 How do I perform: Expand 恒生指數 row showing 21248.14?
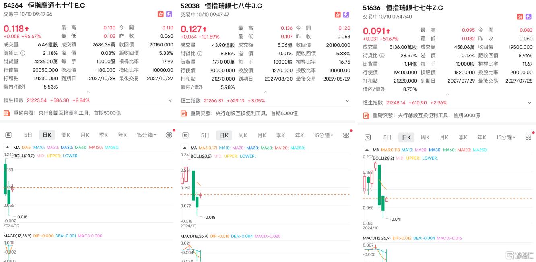coord(529,102)
